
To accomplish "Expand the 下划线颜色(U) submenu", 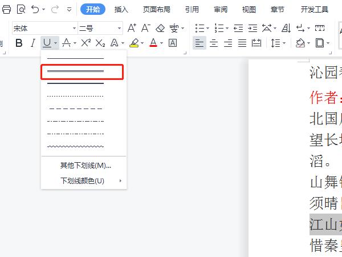I will 83,180.
